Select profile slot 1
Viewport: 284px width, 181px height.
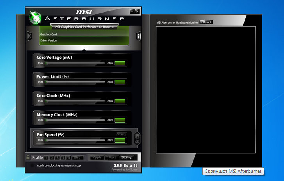pyautogui.click(x=46, y=157)
